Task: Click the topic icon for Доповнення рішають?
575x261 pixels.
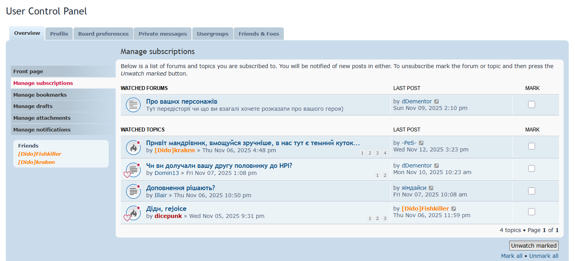Action: click(x=133, y=191)
